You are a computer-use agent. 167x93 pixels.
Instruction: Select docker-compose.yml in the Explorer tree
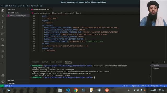(x=18, y=16)
